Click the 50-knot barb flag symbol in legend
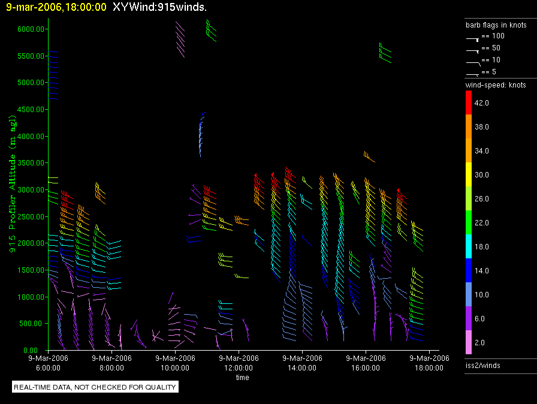Viewport: 537px width, 404px height. 473,52
